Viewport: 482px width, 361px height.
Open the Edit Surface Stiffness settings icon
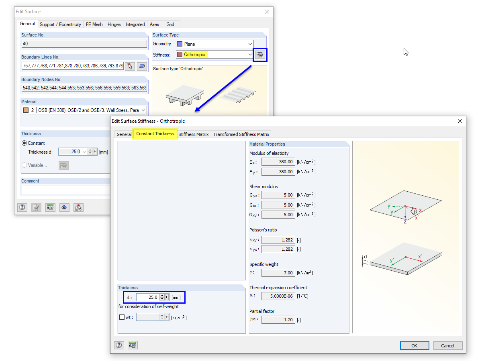(259, 54)
